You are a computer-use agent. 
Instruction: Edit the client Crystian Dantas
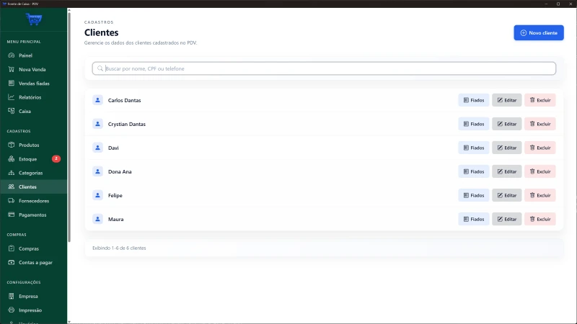coord(506,124)
